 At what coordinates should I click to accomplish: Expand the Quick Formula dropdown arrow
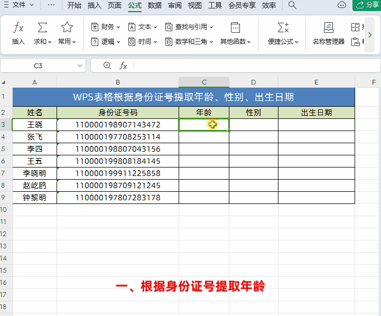pyautogui.click(x=296, y=42)
